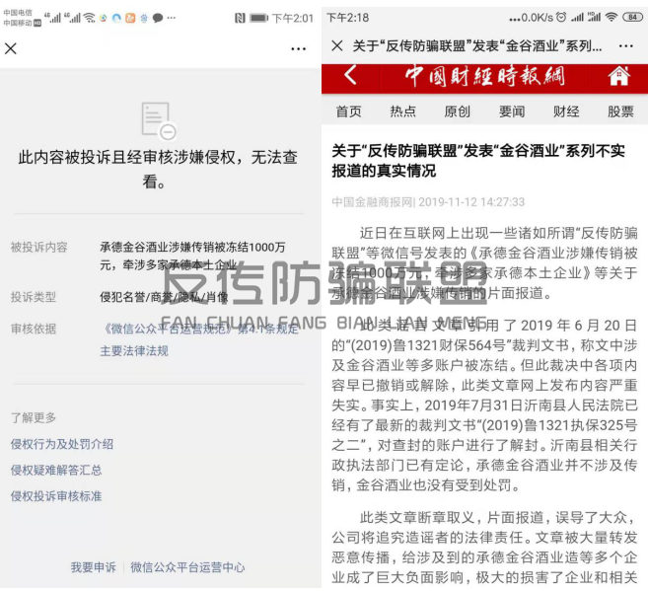Open the more options menu on complaint page
648x591 pixels.
(298, 49)
